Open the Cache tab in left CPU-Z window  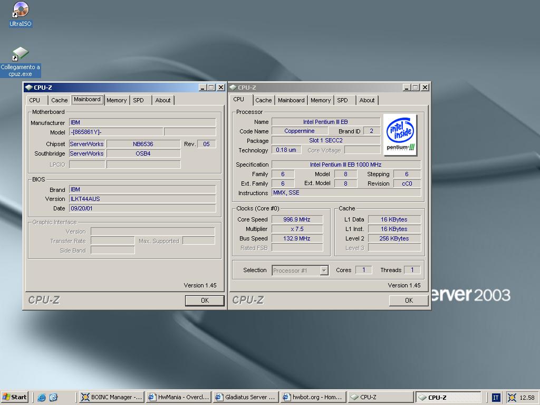[59, 100]
